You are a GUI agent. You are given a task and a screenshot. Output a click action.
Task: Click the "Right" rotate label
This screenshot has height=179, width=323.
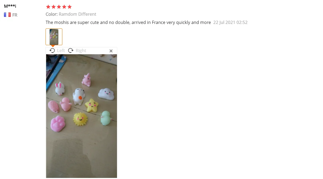click(x=81, y=51)
